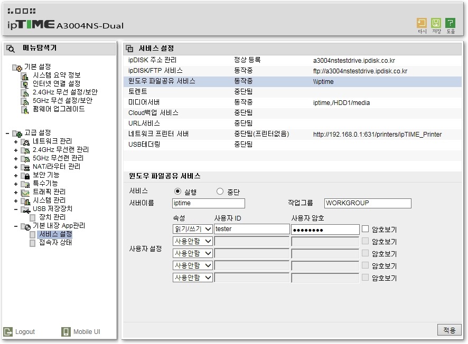Select the 네트워크 프린터 서버 row

[293, 134]
